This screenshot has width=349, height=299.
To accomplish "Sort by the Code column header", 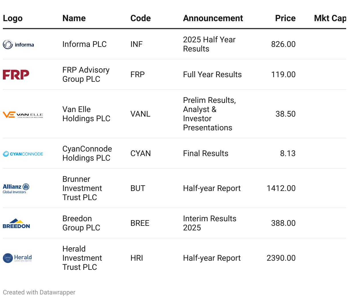I will pos(140,18).
